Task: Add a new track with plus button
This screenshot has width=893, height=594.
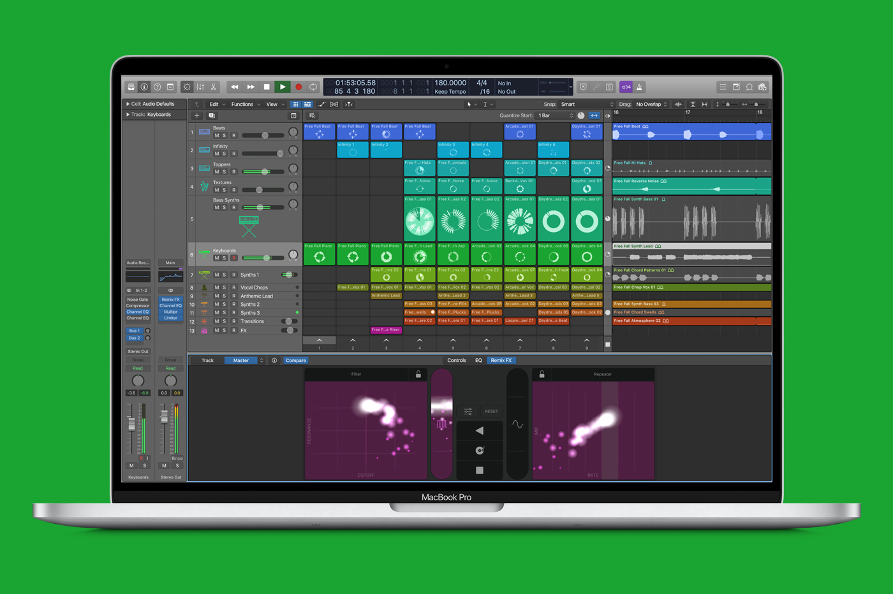Action: (x=197, y=115)
